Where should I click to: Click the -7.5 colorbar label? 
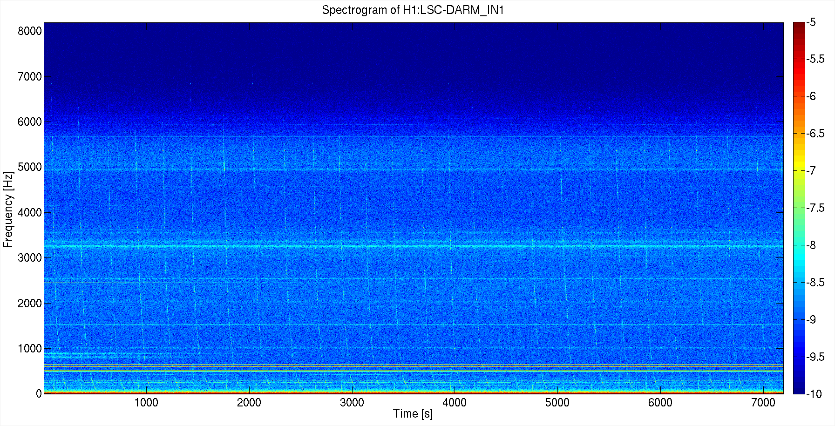coord(815,208)
